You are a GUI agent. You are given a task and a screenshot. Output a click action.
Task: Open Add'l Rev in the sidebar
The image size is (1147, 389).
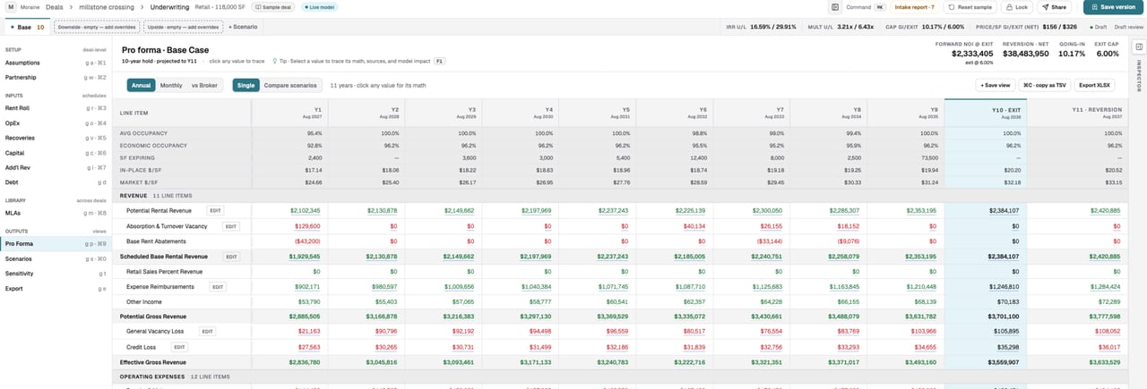coord(56,167)
